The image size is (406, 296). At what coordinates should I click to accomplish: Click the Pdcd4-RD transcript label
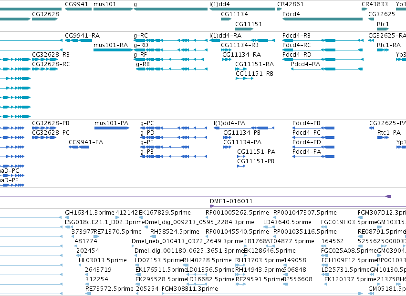coord(297,55)
